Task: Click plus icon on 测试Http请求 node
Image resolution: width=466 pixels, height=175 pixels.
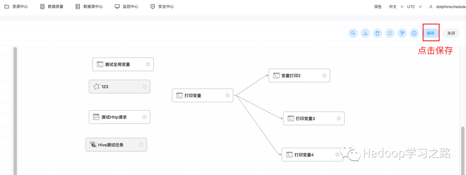Action: 145,117
